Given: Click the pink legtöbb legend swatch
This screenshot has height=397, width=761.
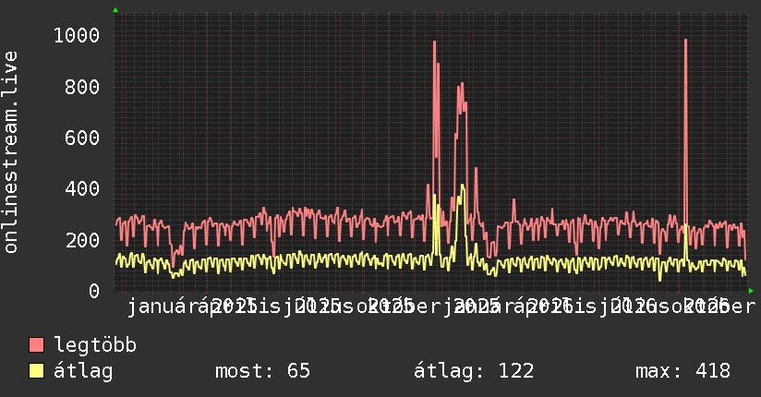Looking at the screenshot, I should pyautogui.click(x=36, y=345).
